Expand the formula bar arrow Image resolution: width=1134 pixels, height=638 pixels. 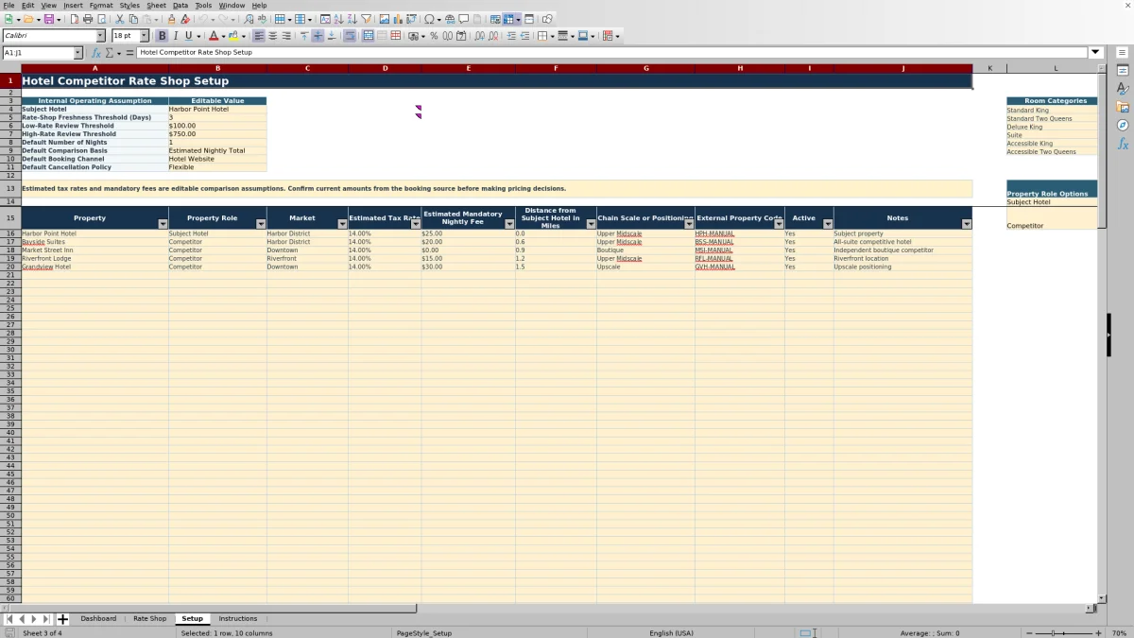[x=1096, y=52]
